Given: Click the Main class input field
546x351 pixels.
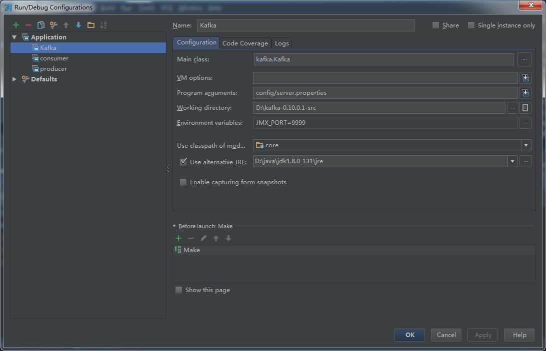Looking at the screenshot, I should (x=383, y=59).
